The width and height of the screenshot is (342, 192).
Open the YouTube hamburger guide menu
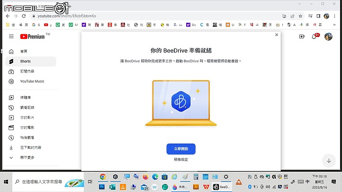click(11, 37)
